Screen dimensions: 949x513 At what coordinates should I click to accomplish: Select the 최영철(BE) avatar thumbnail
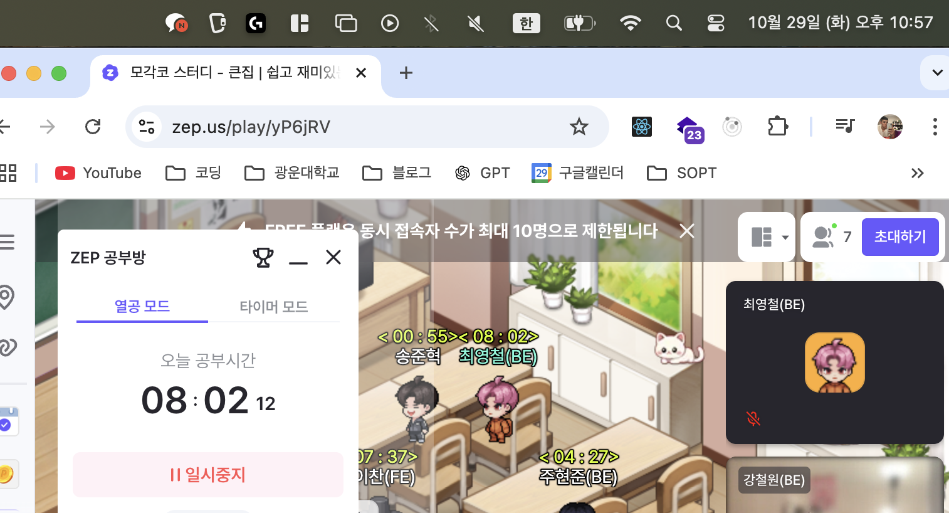point(835,362)
